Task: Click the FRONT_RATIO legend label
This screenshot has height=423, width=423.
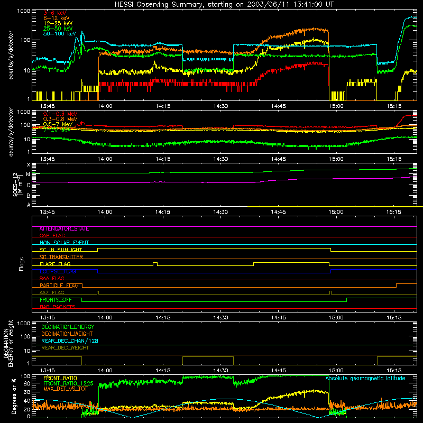Action: 60,378
